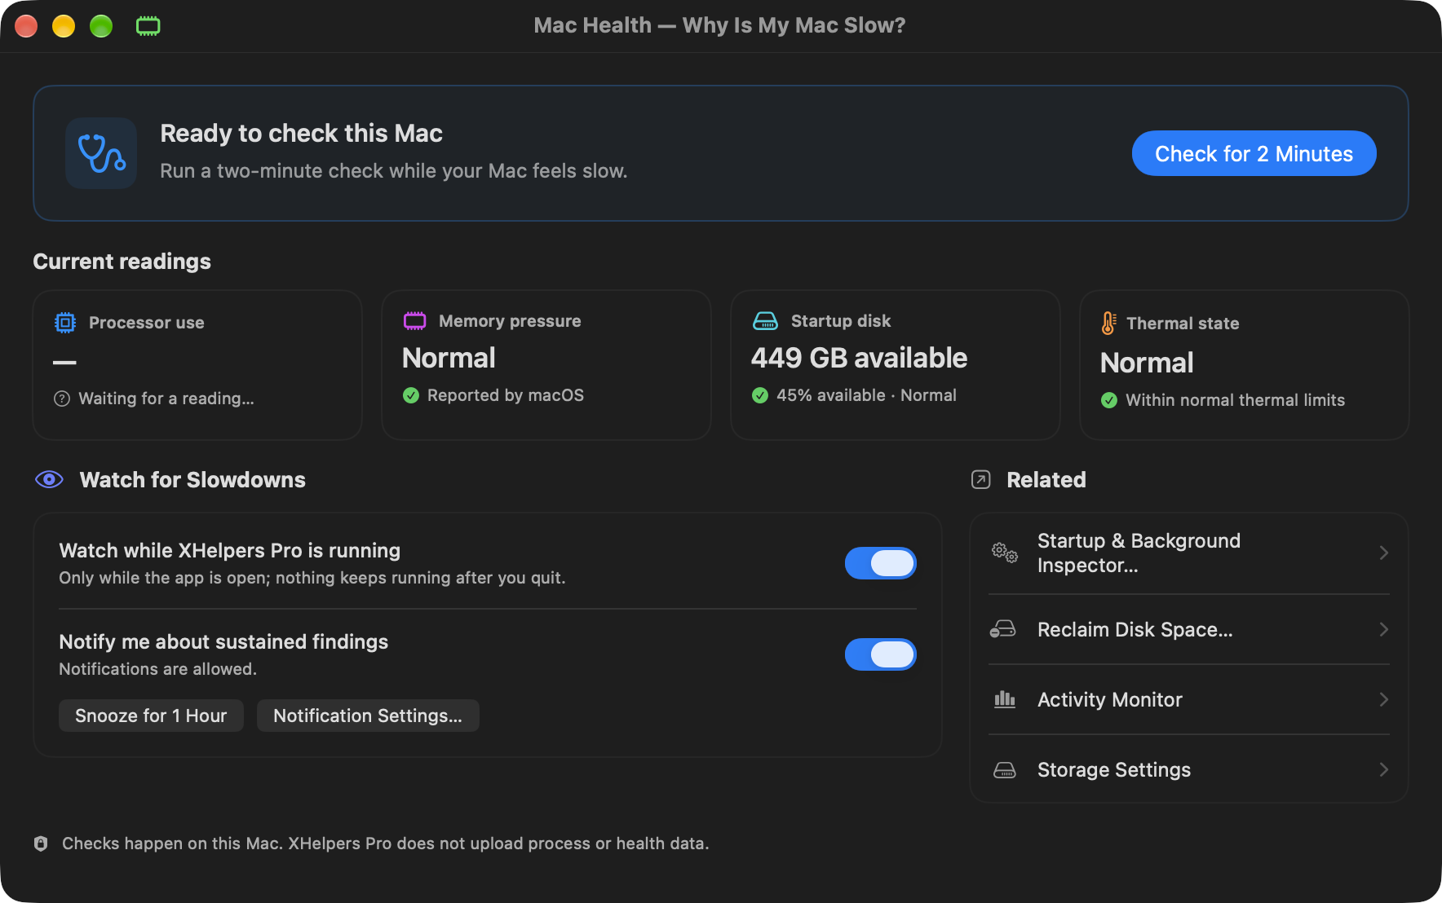Click the '449 GB available' value

[859, 358]
